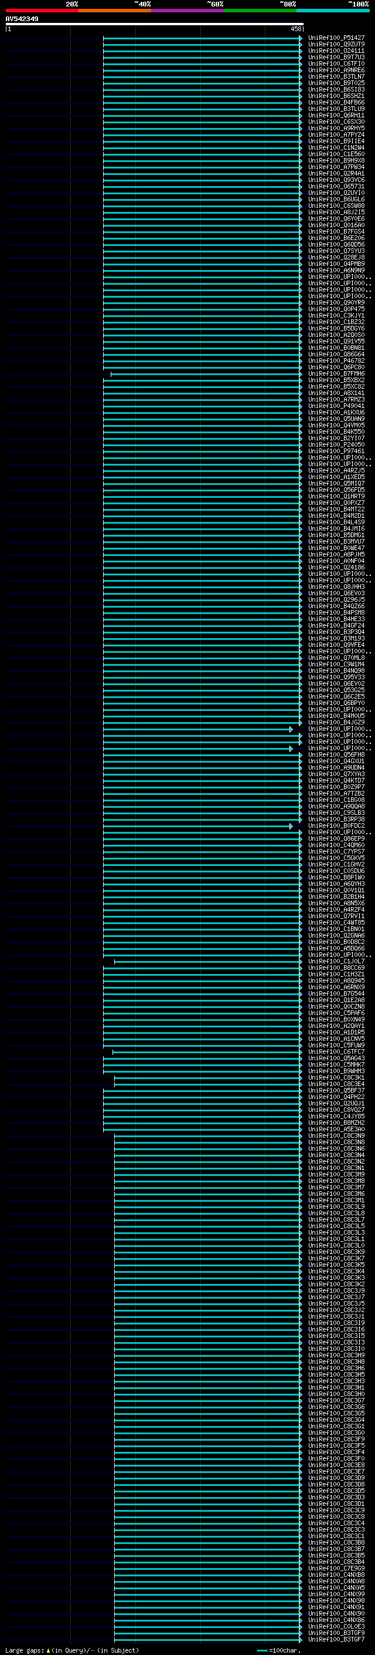
Task: Select label UniRef100_B7FMH6
Action: click(x=336, y=374)
